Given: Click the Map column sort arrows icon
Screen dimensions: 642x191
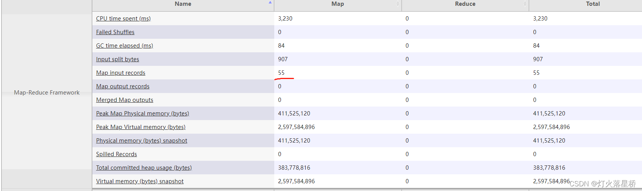Looking at the screenshot, I should point(398,4).
